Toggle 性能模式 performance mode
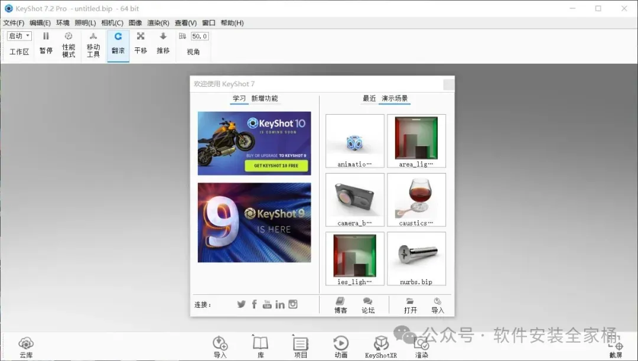The image size is (638, 361). (69, 45)
